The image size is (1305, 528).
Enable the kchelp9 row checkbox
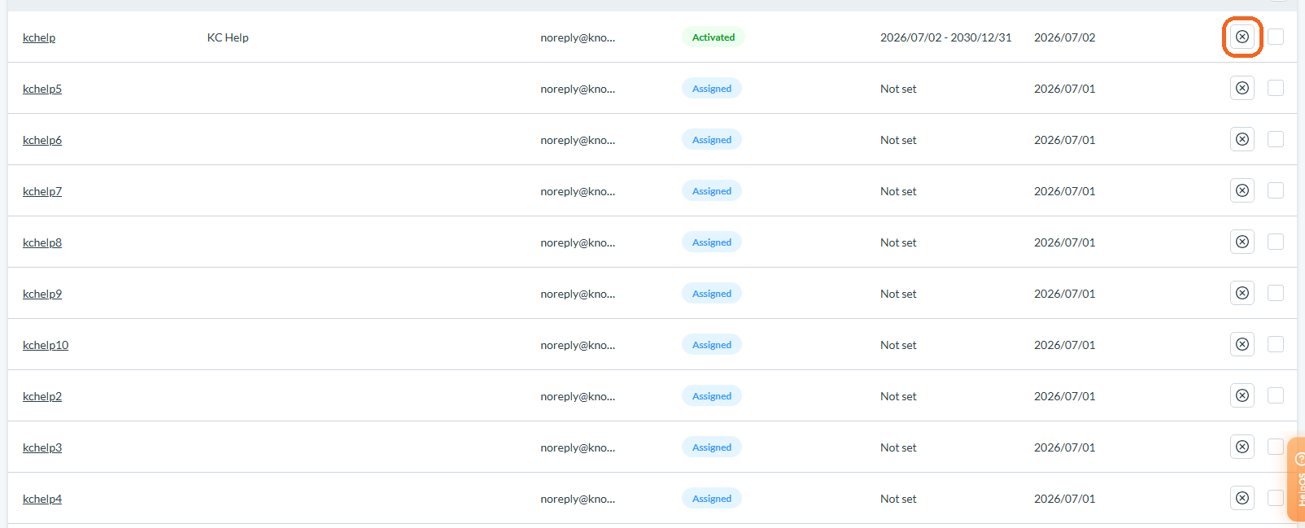1276,293
